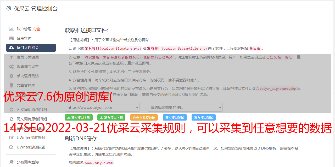Click the server icon for 站点管理
335x167 pixels.
point(12,38)
